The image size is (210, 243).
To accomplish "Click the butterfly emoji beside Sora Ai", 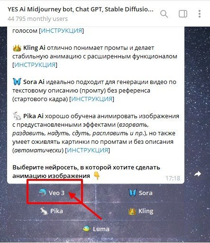I will (x=17, y=82).
